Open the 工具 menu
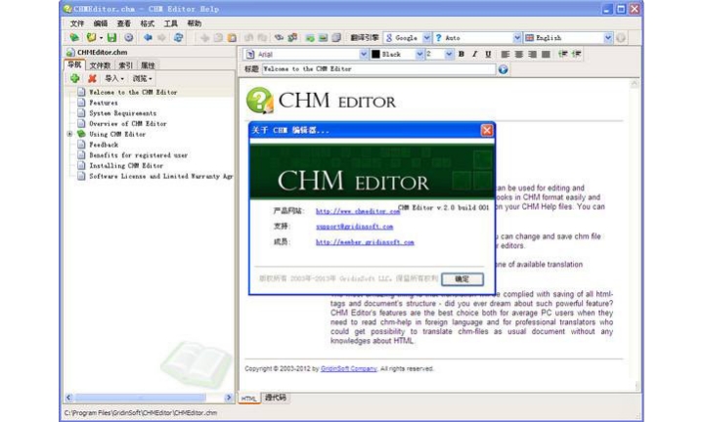The image size is (704, 422). click(171, 22)
